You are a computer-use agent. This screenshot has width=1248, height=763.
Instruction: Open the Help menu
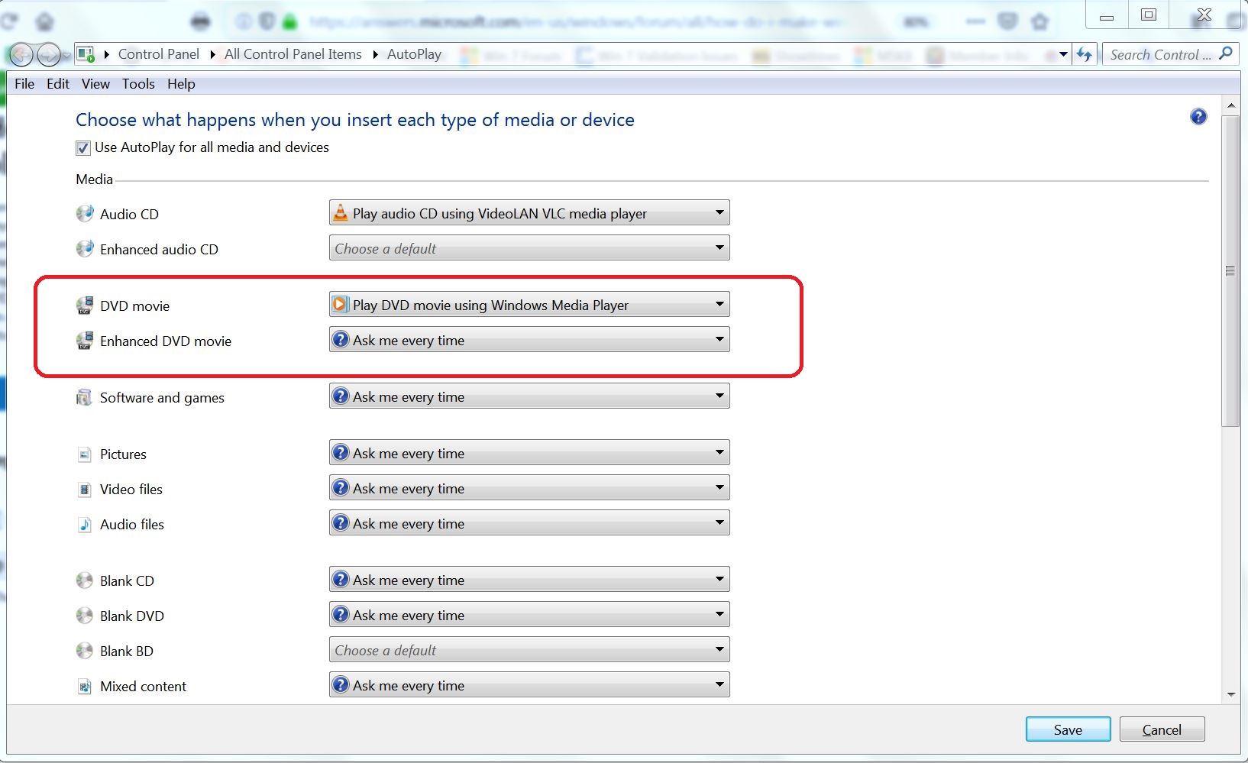pyautogui.click(x=181, y=84)
